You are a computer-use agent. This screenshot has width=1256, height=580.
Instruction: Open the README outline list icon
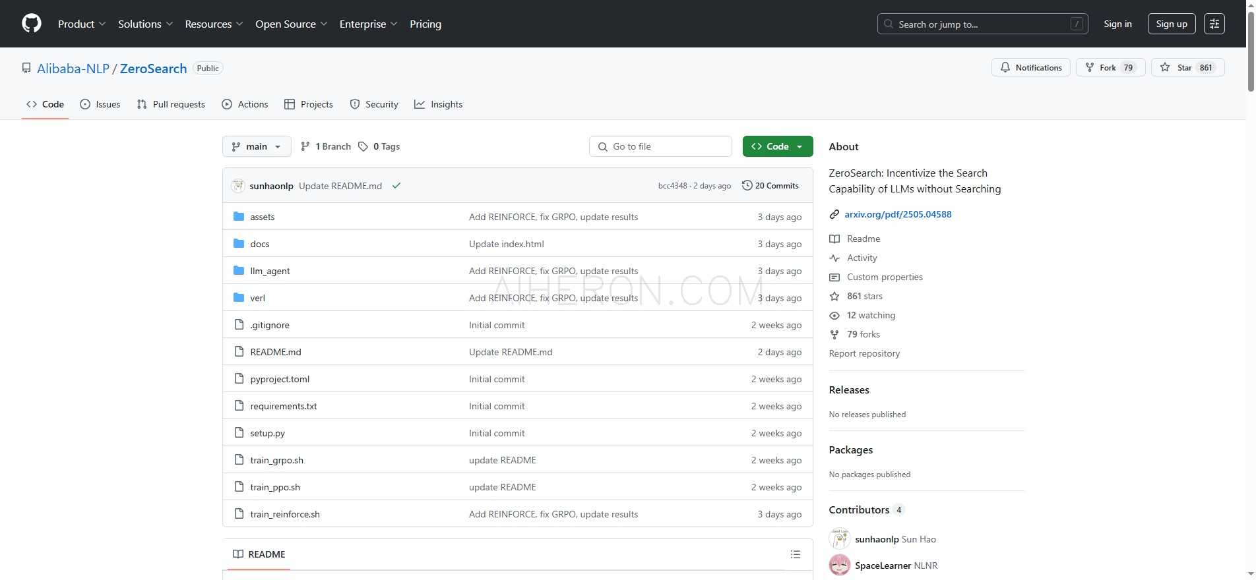tap(796, 554)
